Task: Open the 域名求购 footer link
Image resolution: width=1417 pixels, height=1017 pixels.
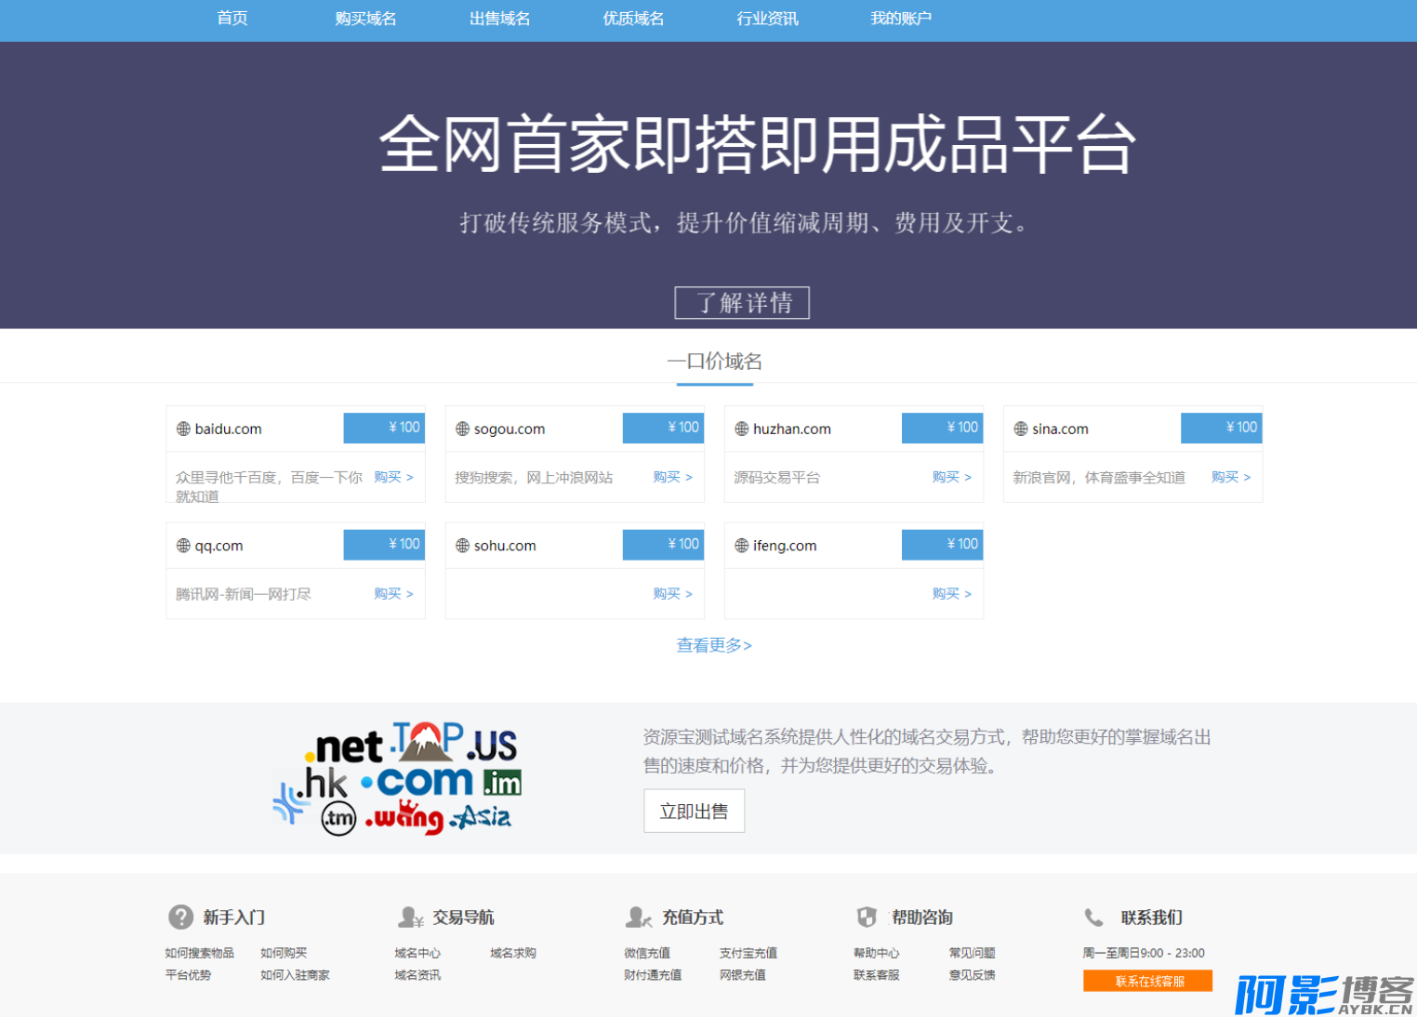Action: 513,953
